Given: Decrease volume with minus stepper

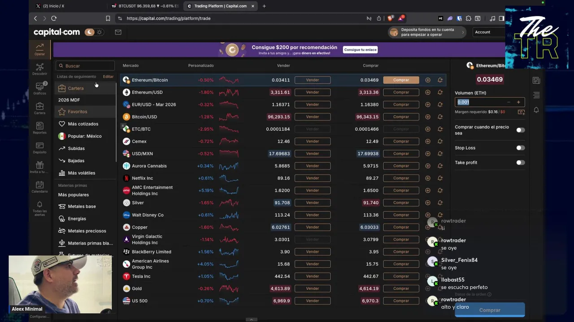Looking at the screenshot, I should [x=509, y=102].
